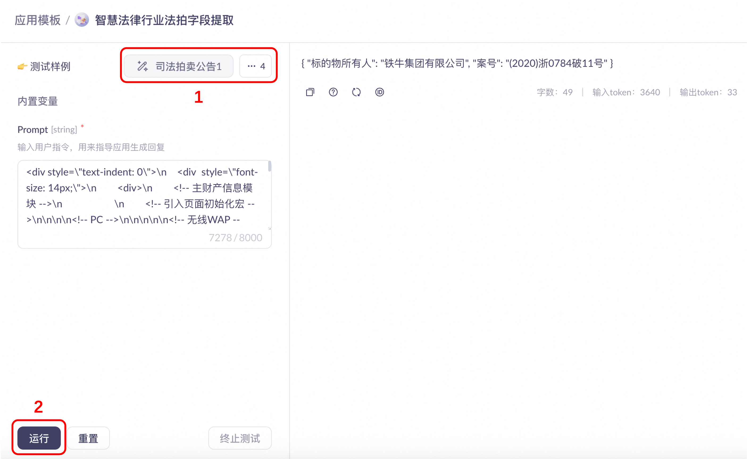Click the hint 输入用户指令,用来指导应用生成回复
Viewport: 747px width, 459px height.
click(x=91, y=147)
